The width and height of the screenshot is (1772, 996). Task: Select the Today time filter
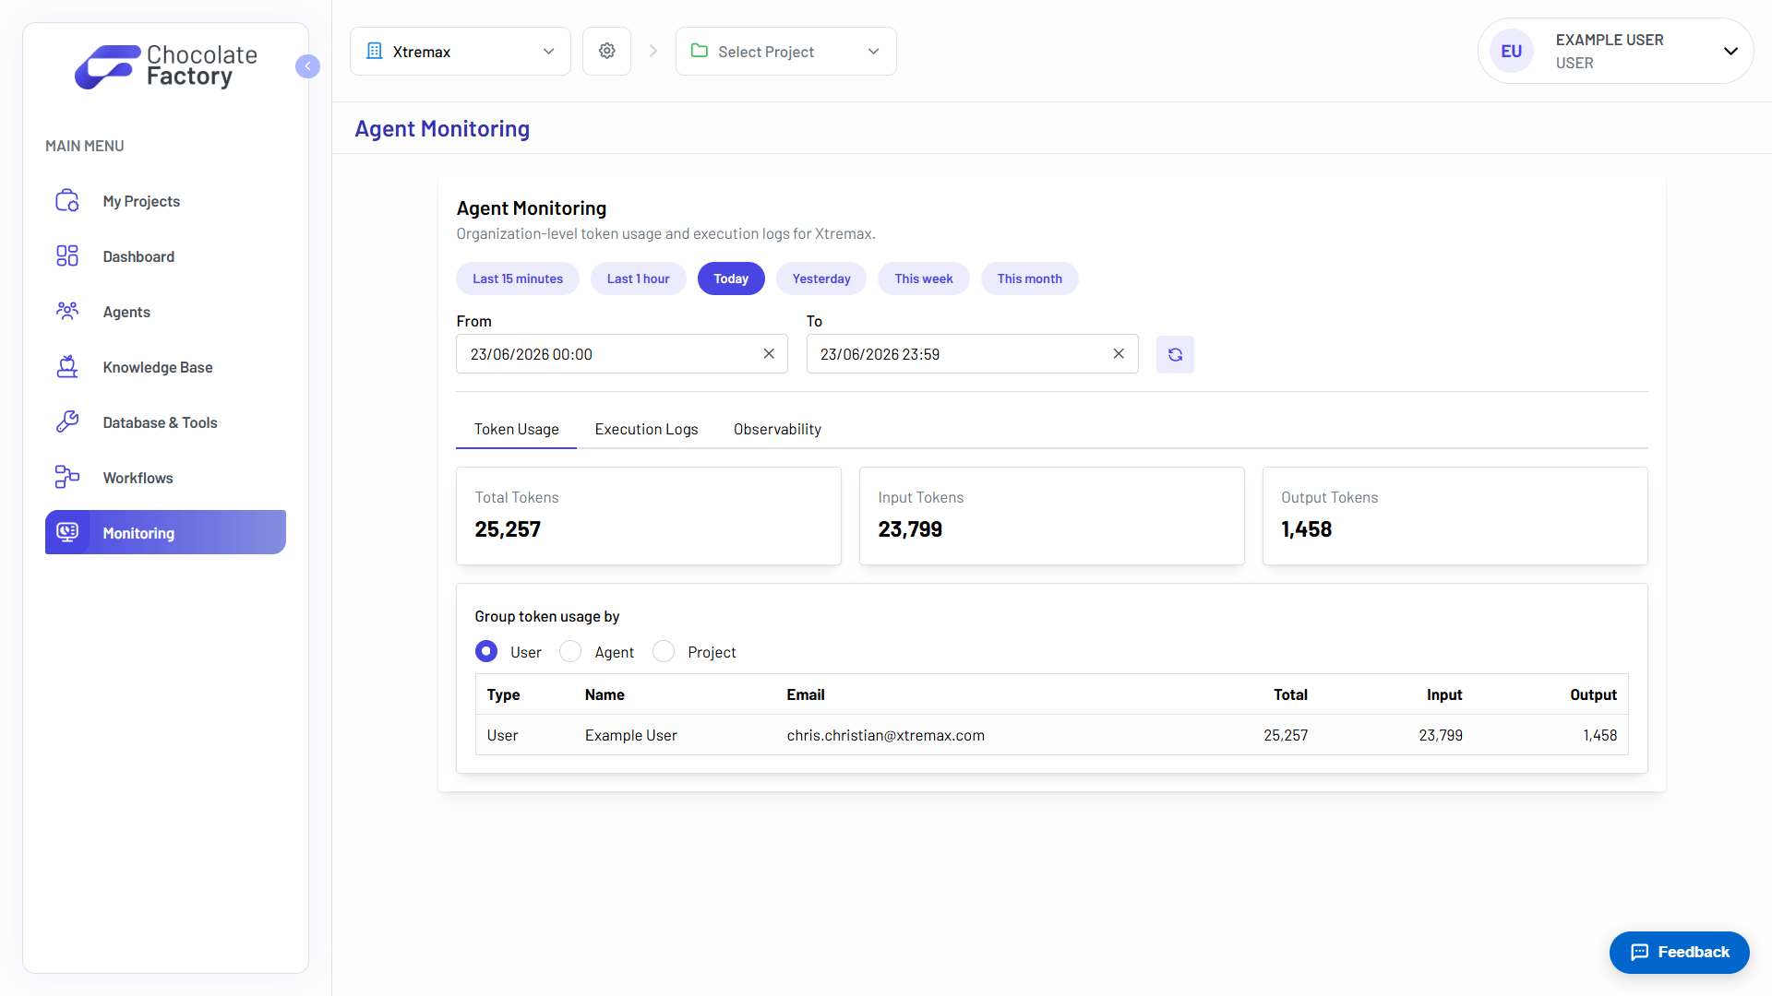pos(731,279)
